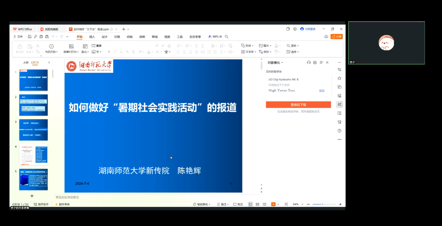Switch to the 大纲 outline tab
The image size is (442, 226).
[26, 63]
